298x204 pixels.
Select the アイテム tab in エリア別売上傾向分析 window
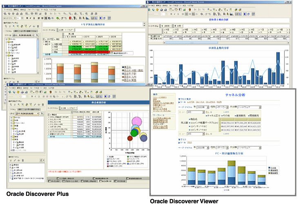8,31
